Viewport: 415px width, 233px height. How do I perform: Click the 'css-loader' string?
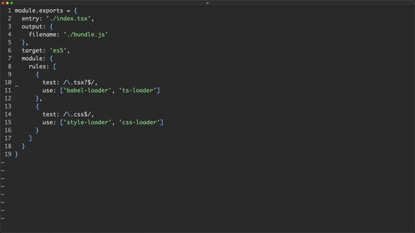(x=140, y=122)
